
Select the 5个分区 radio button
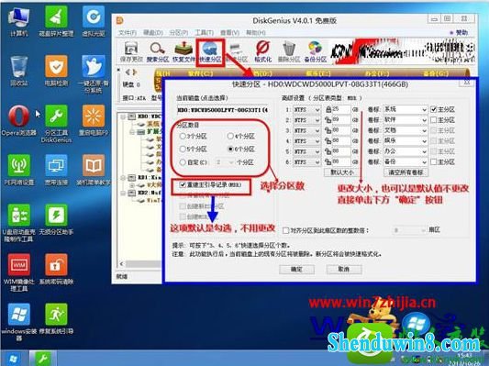pos(183,149)
